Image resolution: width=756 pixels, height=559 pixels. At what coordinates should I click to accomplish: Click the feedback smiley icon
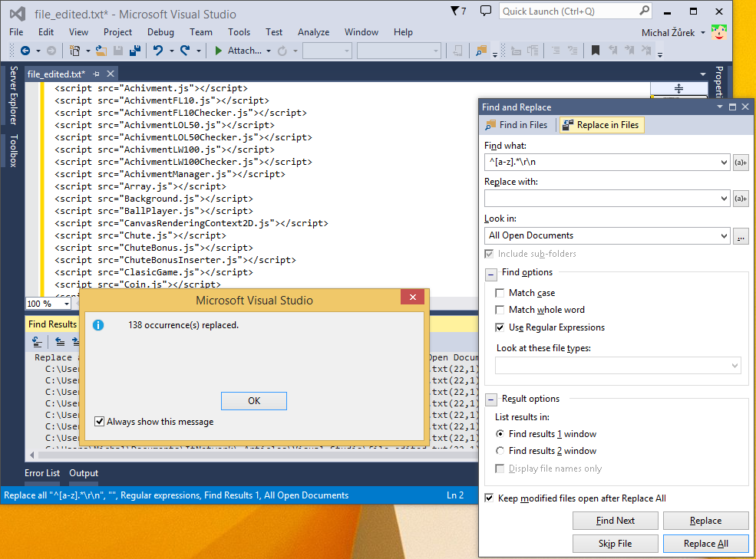pyautogui.click(x=718, y=32)
